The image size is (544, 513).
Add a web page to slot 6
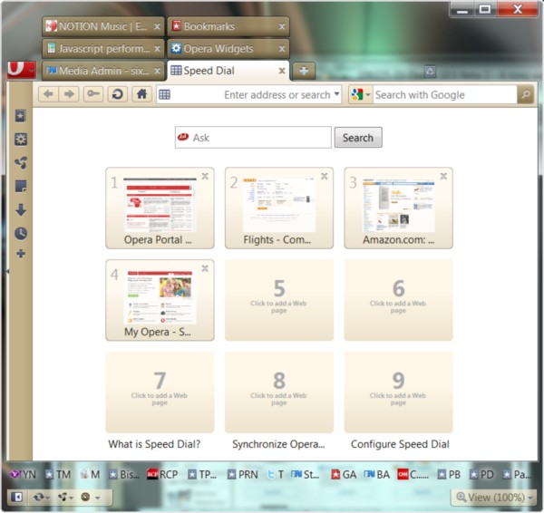399,300
